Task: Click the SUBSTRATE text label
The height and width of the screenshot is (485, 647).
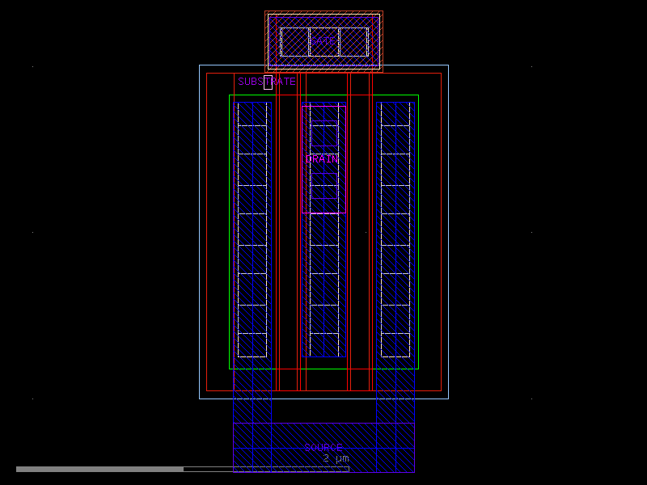Action: [x=266, y=82]
